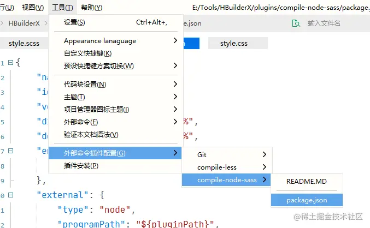The image size is (370, 228).
Task: Open README.MD from submenu
Action: 307,181
